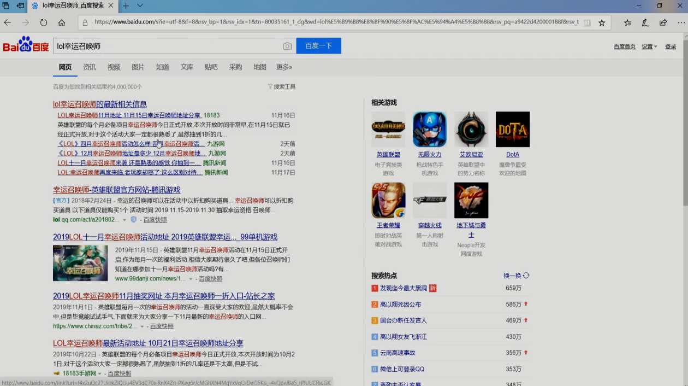Click DotA game icon
This screenshot has height=386, width=688.
point(513,129)
